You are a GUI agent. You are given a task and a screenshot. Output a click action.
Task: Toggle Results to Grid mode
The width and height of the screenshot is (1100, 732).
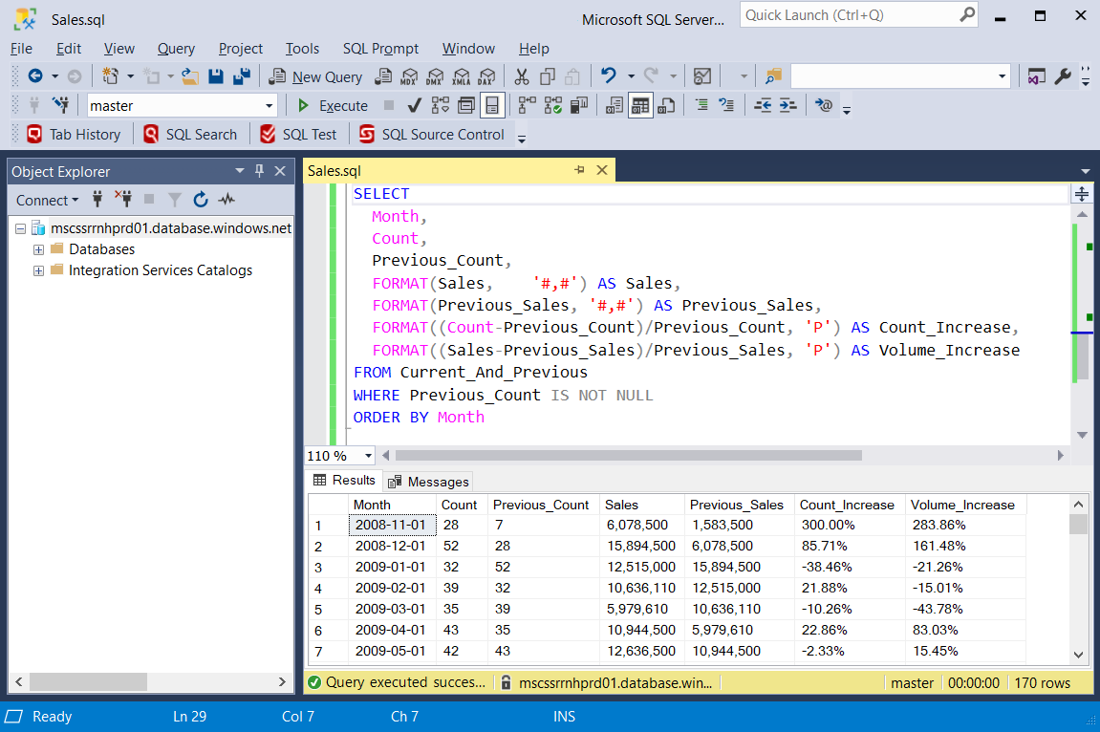point(642,105)
